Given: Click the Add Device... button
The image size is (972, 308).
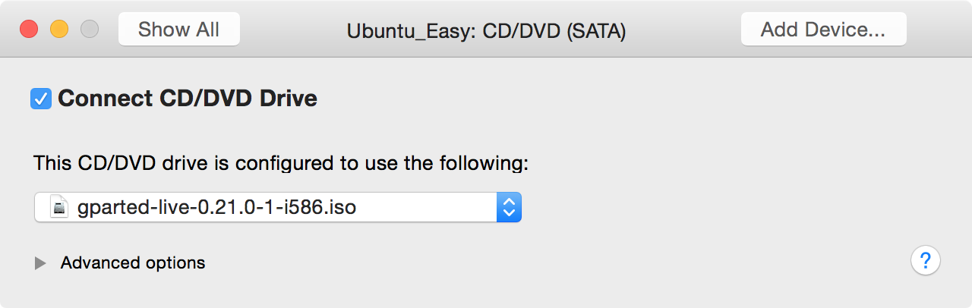Looking at the screenshot, I should pos(823,30).
